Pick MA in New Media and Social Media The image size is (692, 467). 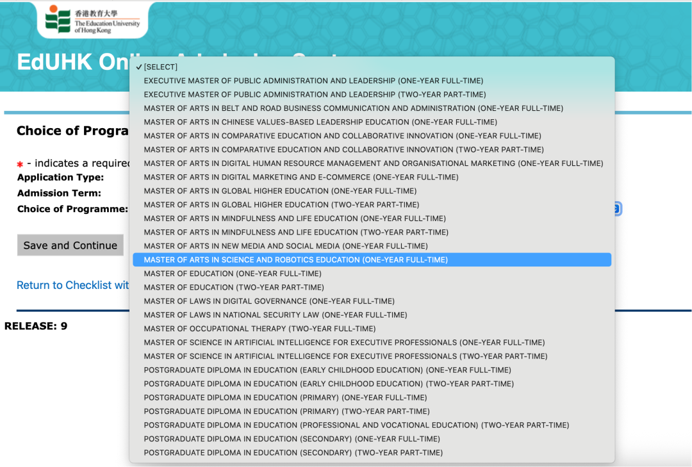point(286,246)
